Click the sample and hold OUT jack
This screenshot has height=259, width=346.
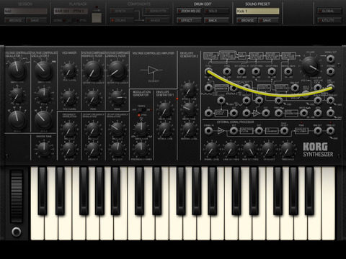tap(234, 113)
